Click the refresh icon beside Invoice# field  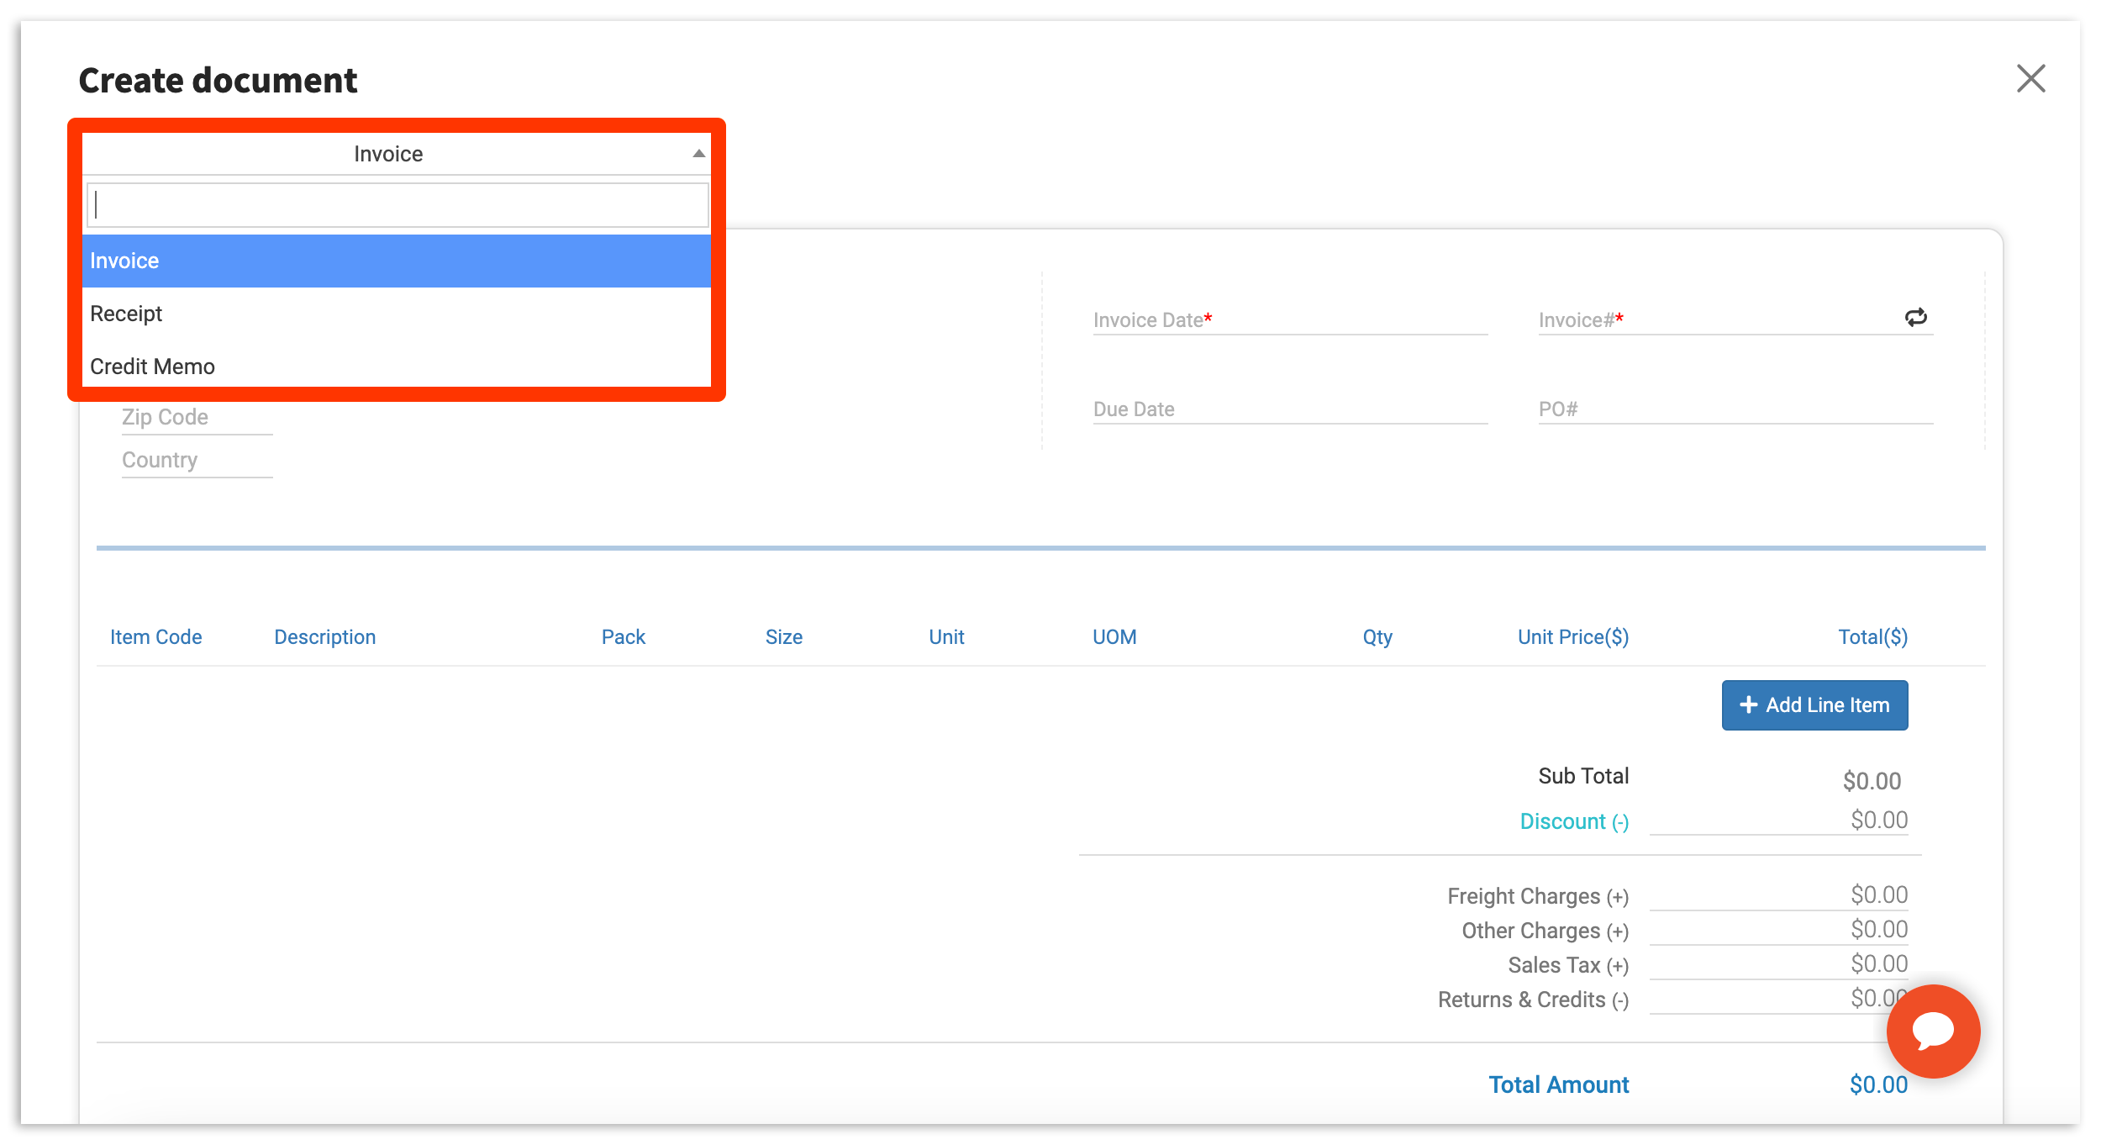pos(1915,318)
